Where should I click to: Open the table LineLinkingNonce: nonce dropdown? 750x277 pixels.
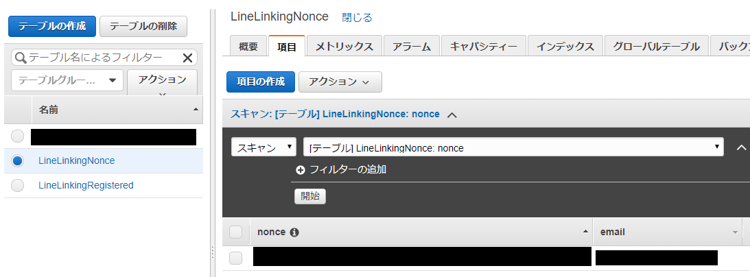513,147
